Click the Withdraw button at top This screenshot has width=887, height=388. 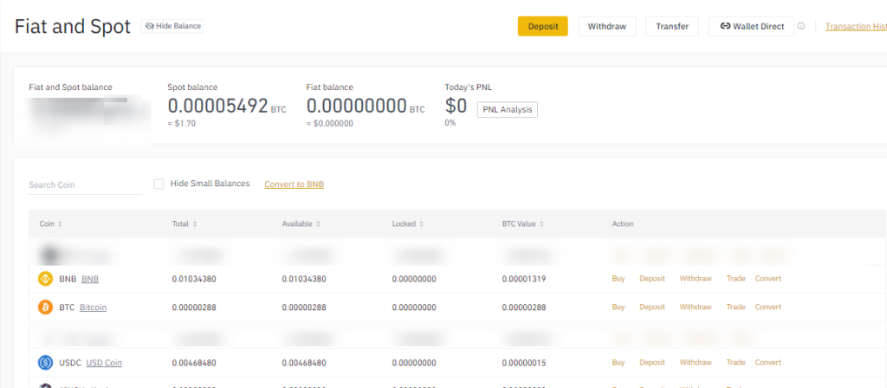point(607,26)
